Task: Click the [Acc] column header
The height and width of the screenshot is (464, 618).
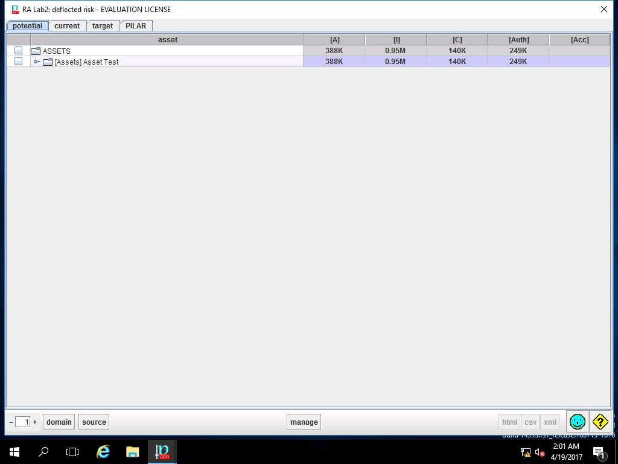Action: [579, 39]
